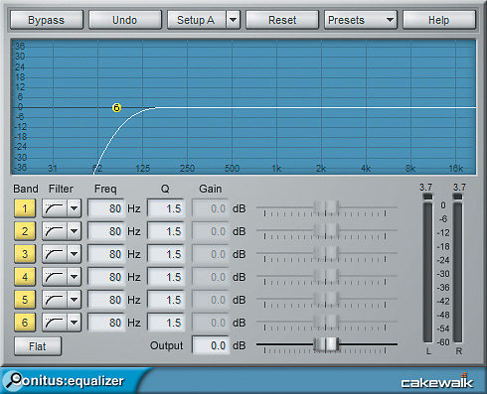
Task: Click band 5 filter curve icon
Action: 55,300
